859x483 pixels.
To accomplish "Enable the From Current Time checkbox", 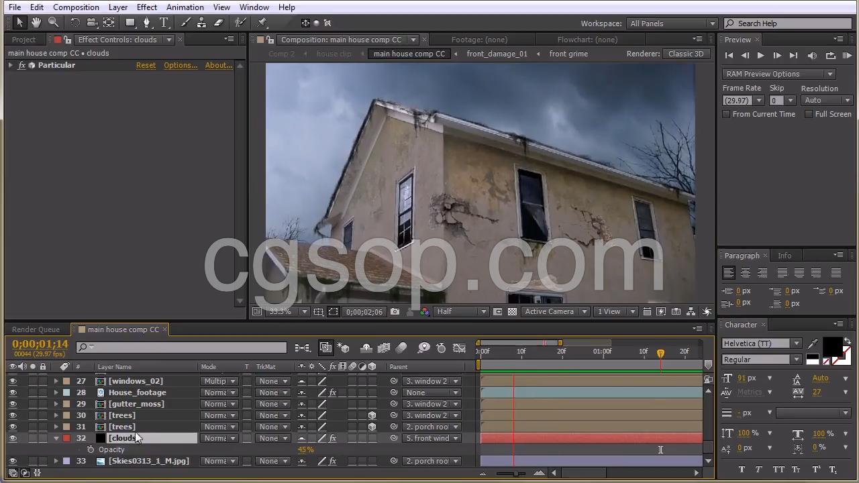I will tap(726, 114).
